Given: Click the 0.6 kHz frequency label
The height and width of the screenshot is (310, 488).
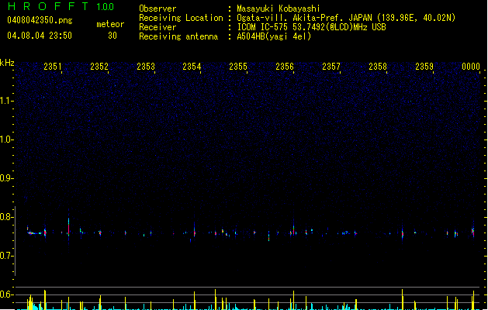Looking at the screenshot, I should 6,294.
